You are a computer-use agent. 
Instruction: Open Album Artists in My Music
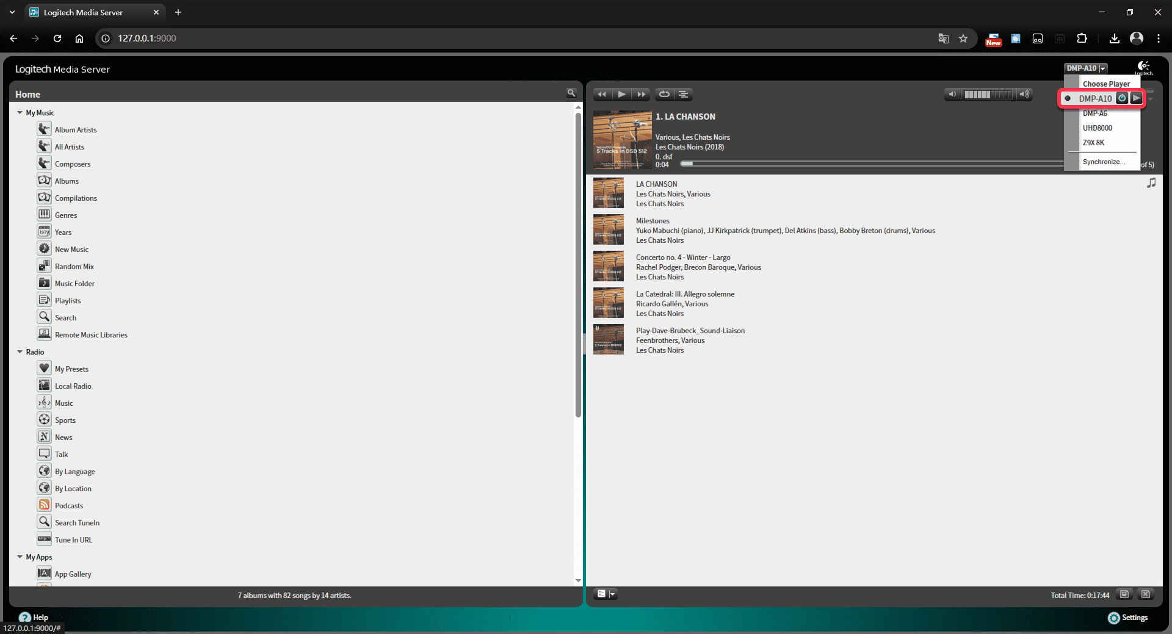coord(76,130)
